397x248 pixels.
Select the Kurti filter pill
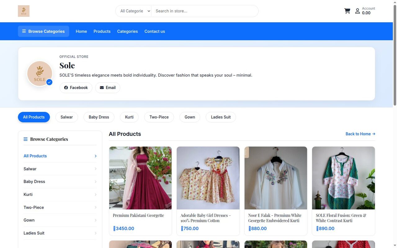pos(129,117)
